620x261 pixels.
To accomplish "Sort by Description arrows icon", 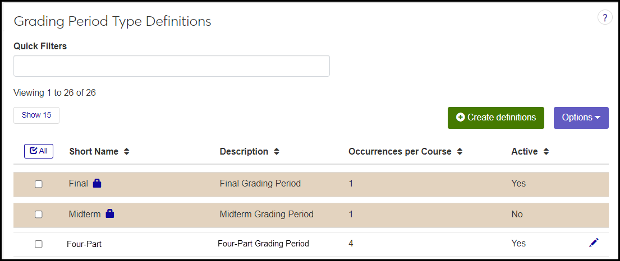I will click(277, 152).
